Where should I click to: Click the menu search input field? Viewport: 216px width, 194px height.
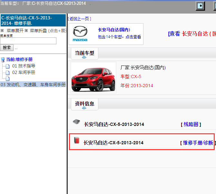point(28,41)
